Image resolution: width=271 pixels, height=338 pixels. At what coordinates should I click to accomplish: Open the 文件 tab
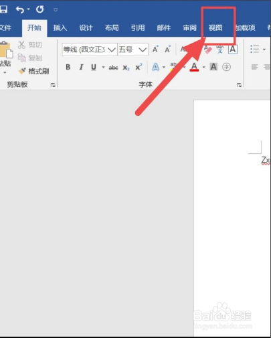[x=5, y=28]
